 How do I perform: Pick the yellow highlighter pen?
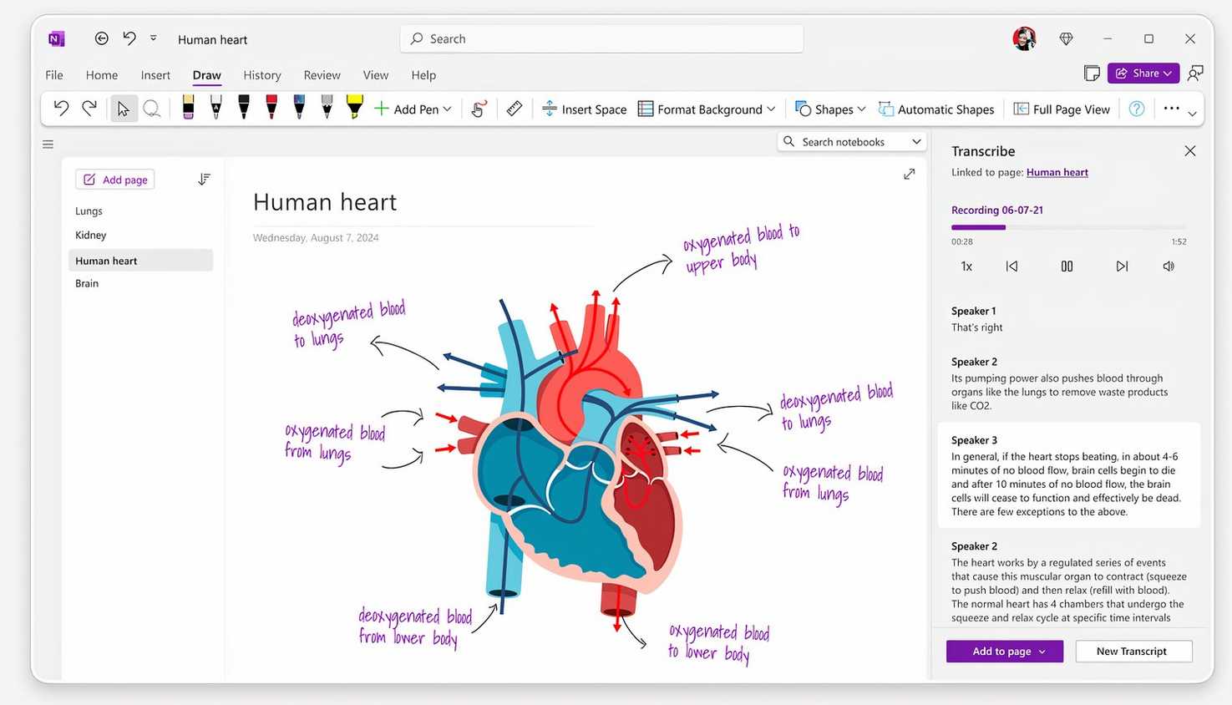pos(354,107)
